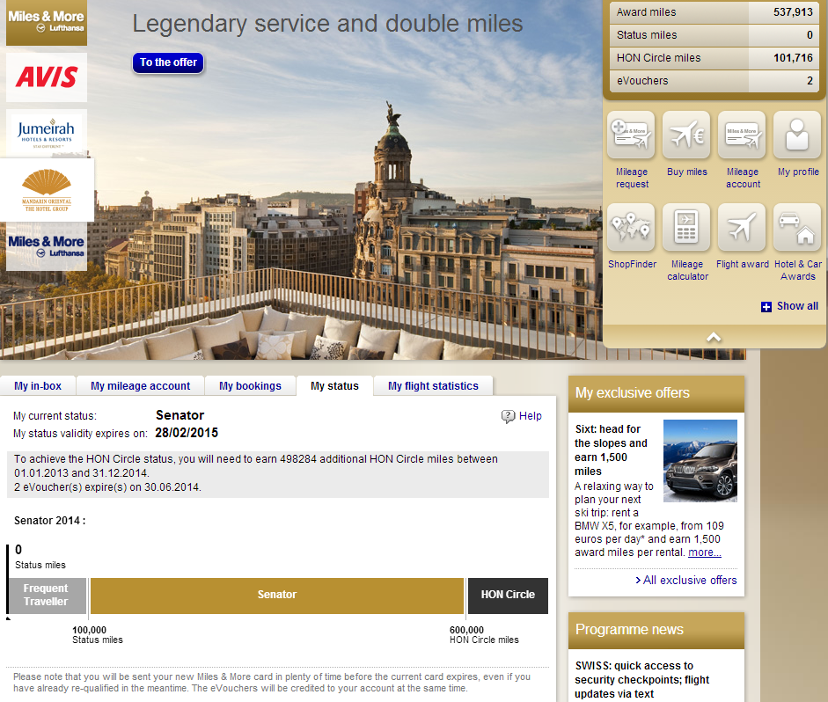Image resolution: width=828 pixels, height=702 pixels.
Task: Open Hotel & Car Awards icon
Action: 797,228
